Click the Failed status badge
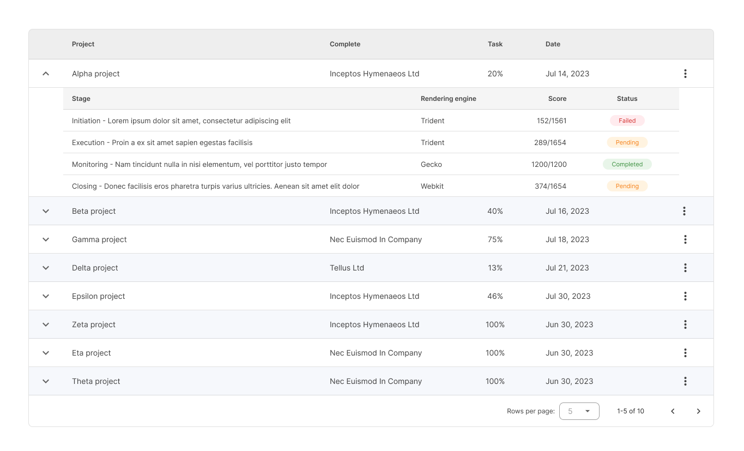744x451 pixels. click(627, 121)
